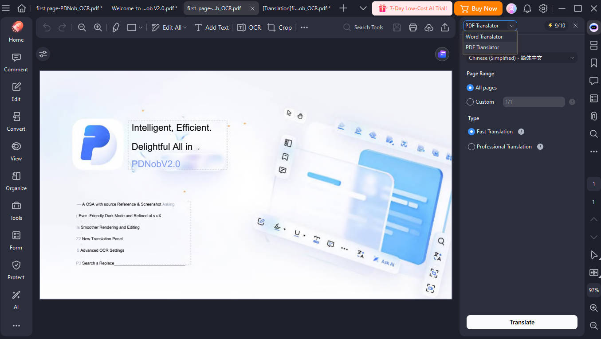Click the undo arrow in toolbar
Image resolution: width=601 pixels, height=339 pixels.
click(47, 27)
